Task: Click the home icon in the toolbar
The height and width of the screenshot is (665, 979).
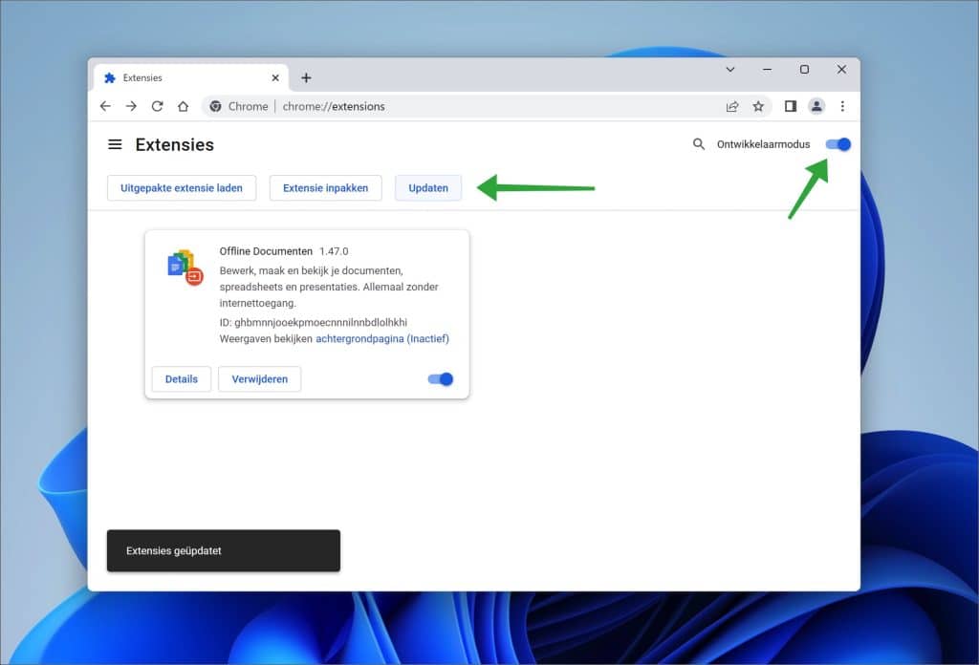Action: [x=183, y=106]
